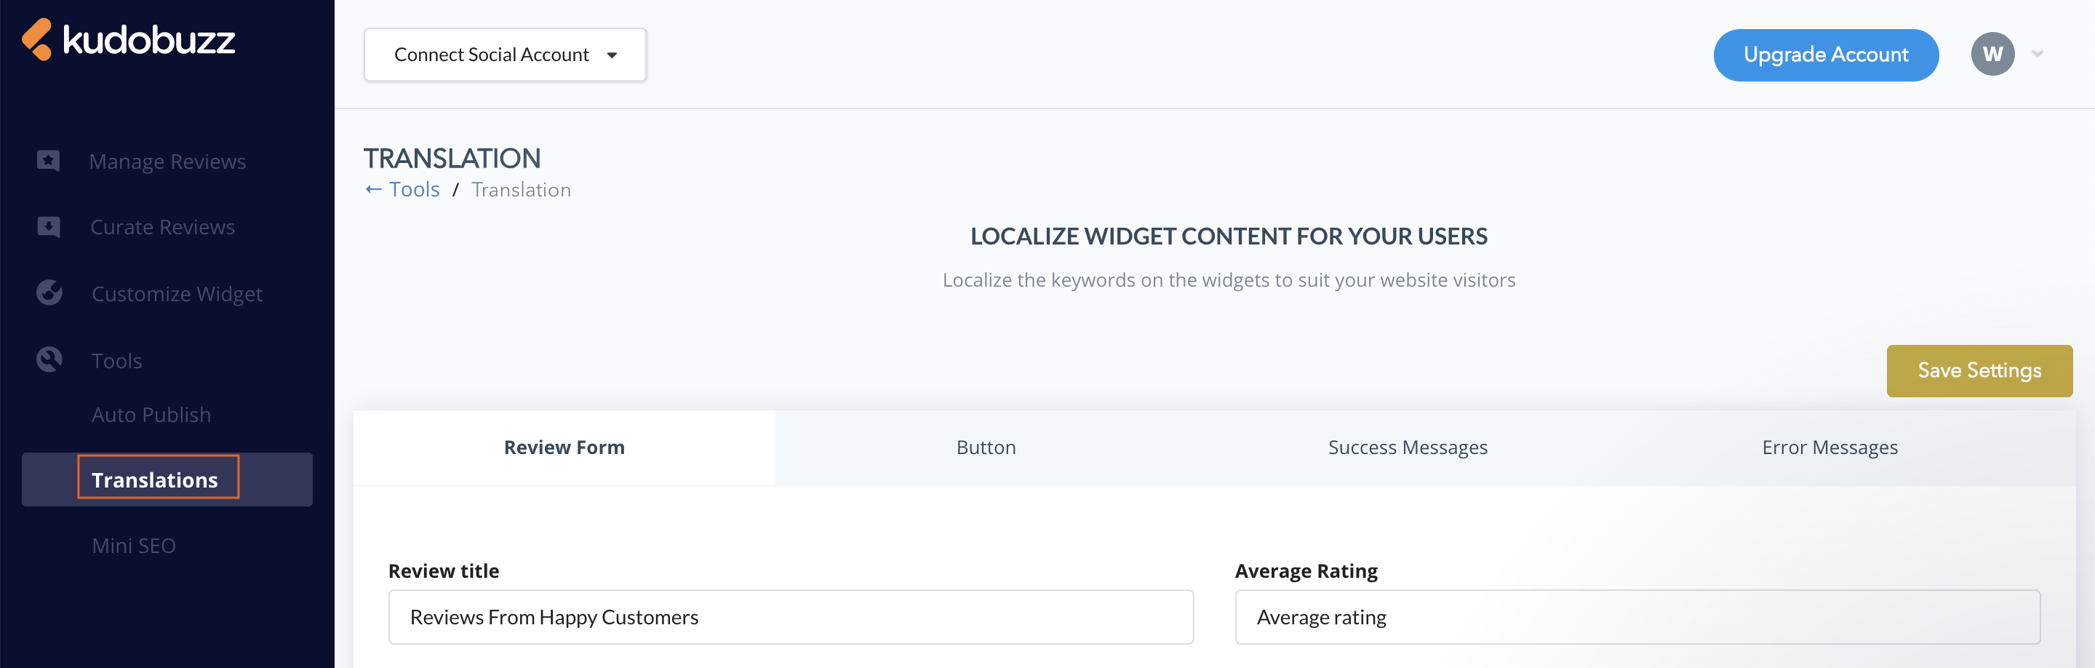Click the Kudobuzz logo icon
Screen dimensions: 2095x668
pyautogui.click(x=36, y=39)
